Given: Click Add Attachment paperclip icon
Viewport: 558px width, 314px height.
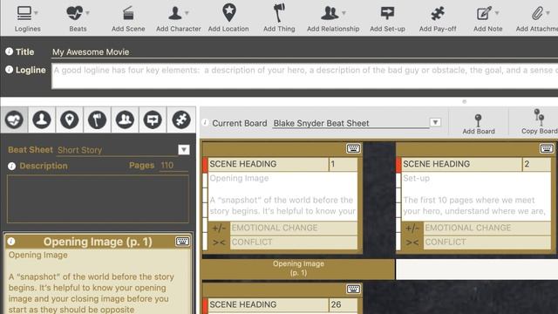Looking at the screenshot, I should [537, 13].
